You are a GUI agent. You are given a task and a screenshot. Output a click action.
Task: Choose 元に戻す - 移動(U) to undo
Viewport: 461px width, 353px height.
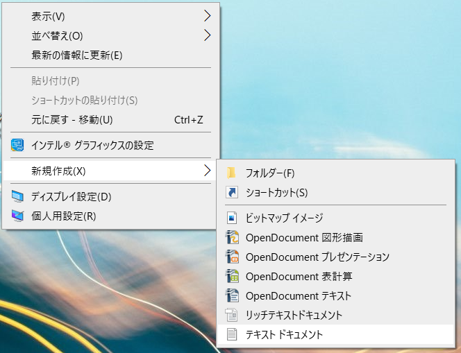(72, 119)
